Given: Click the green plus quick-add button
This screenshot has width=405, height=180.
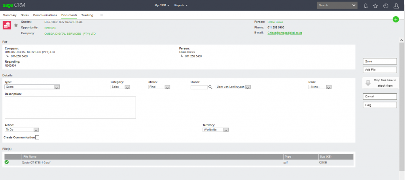Looking at the screenshot, I should [396, 19].
